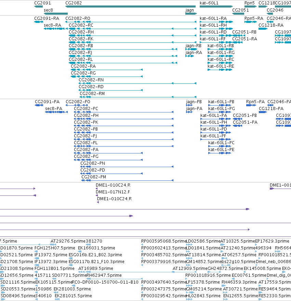Select transcript sec8-RA label
The height and width of the screenshot is (301, 291).
(x=52, y=25)
